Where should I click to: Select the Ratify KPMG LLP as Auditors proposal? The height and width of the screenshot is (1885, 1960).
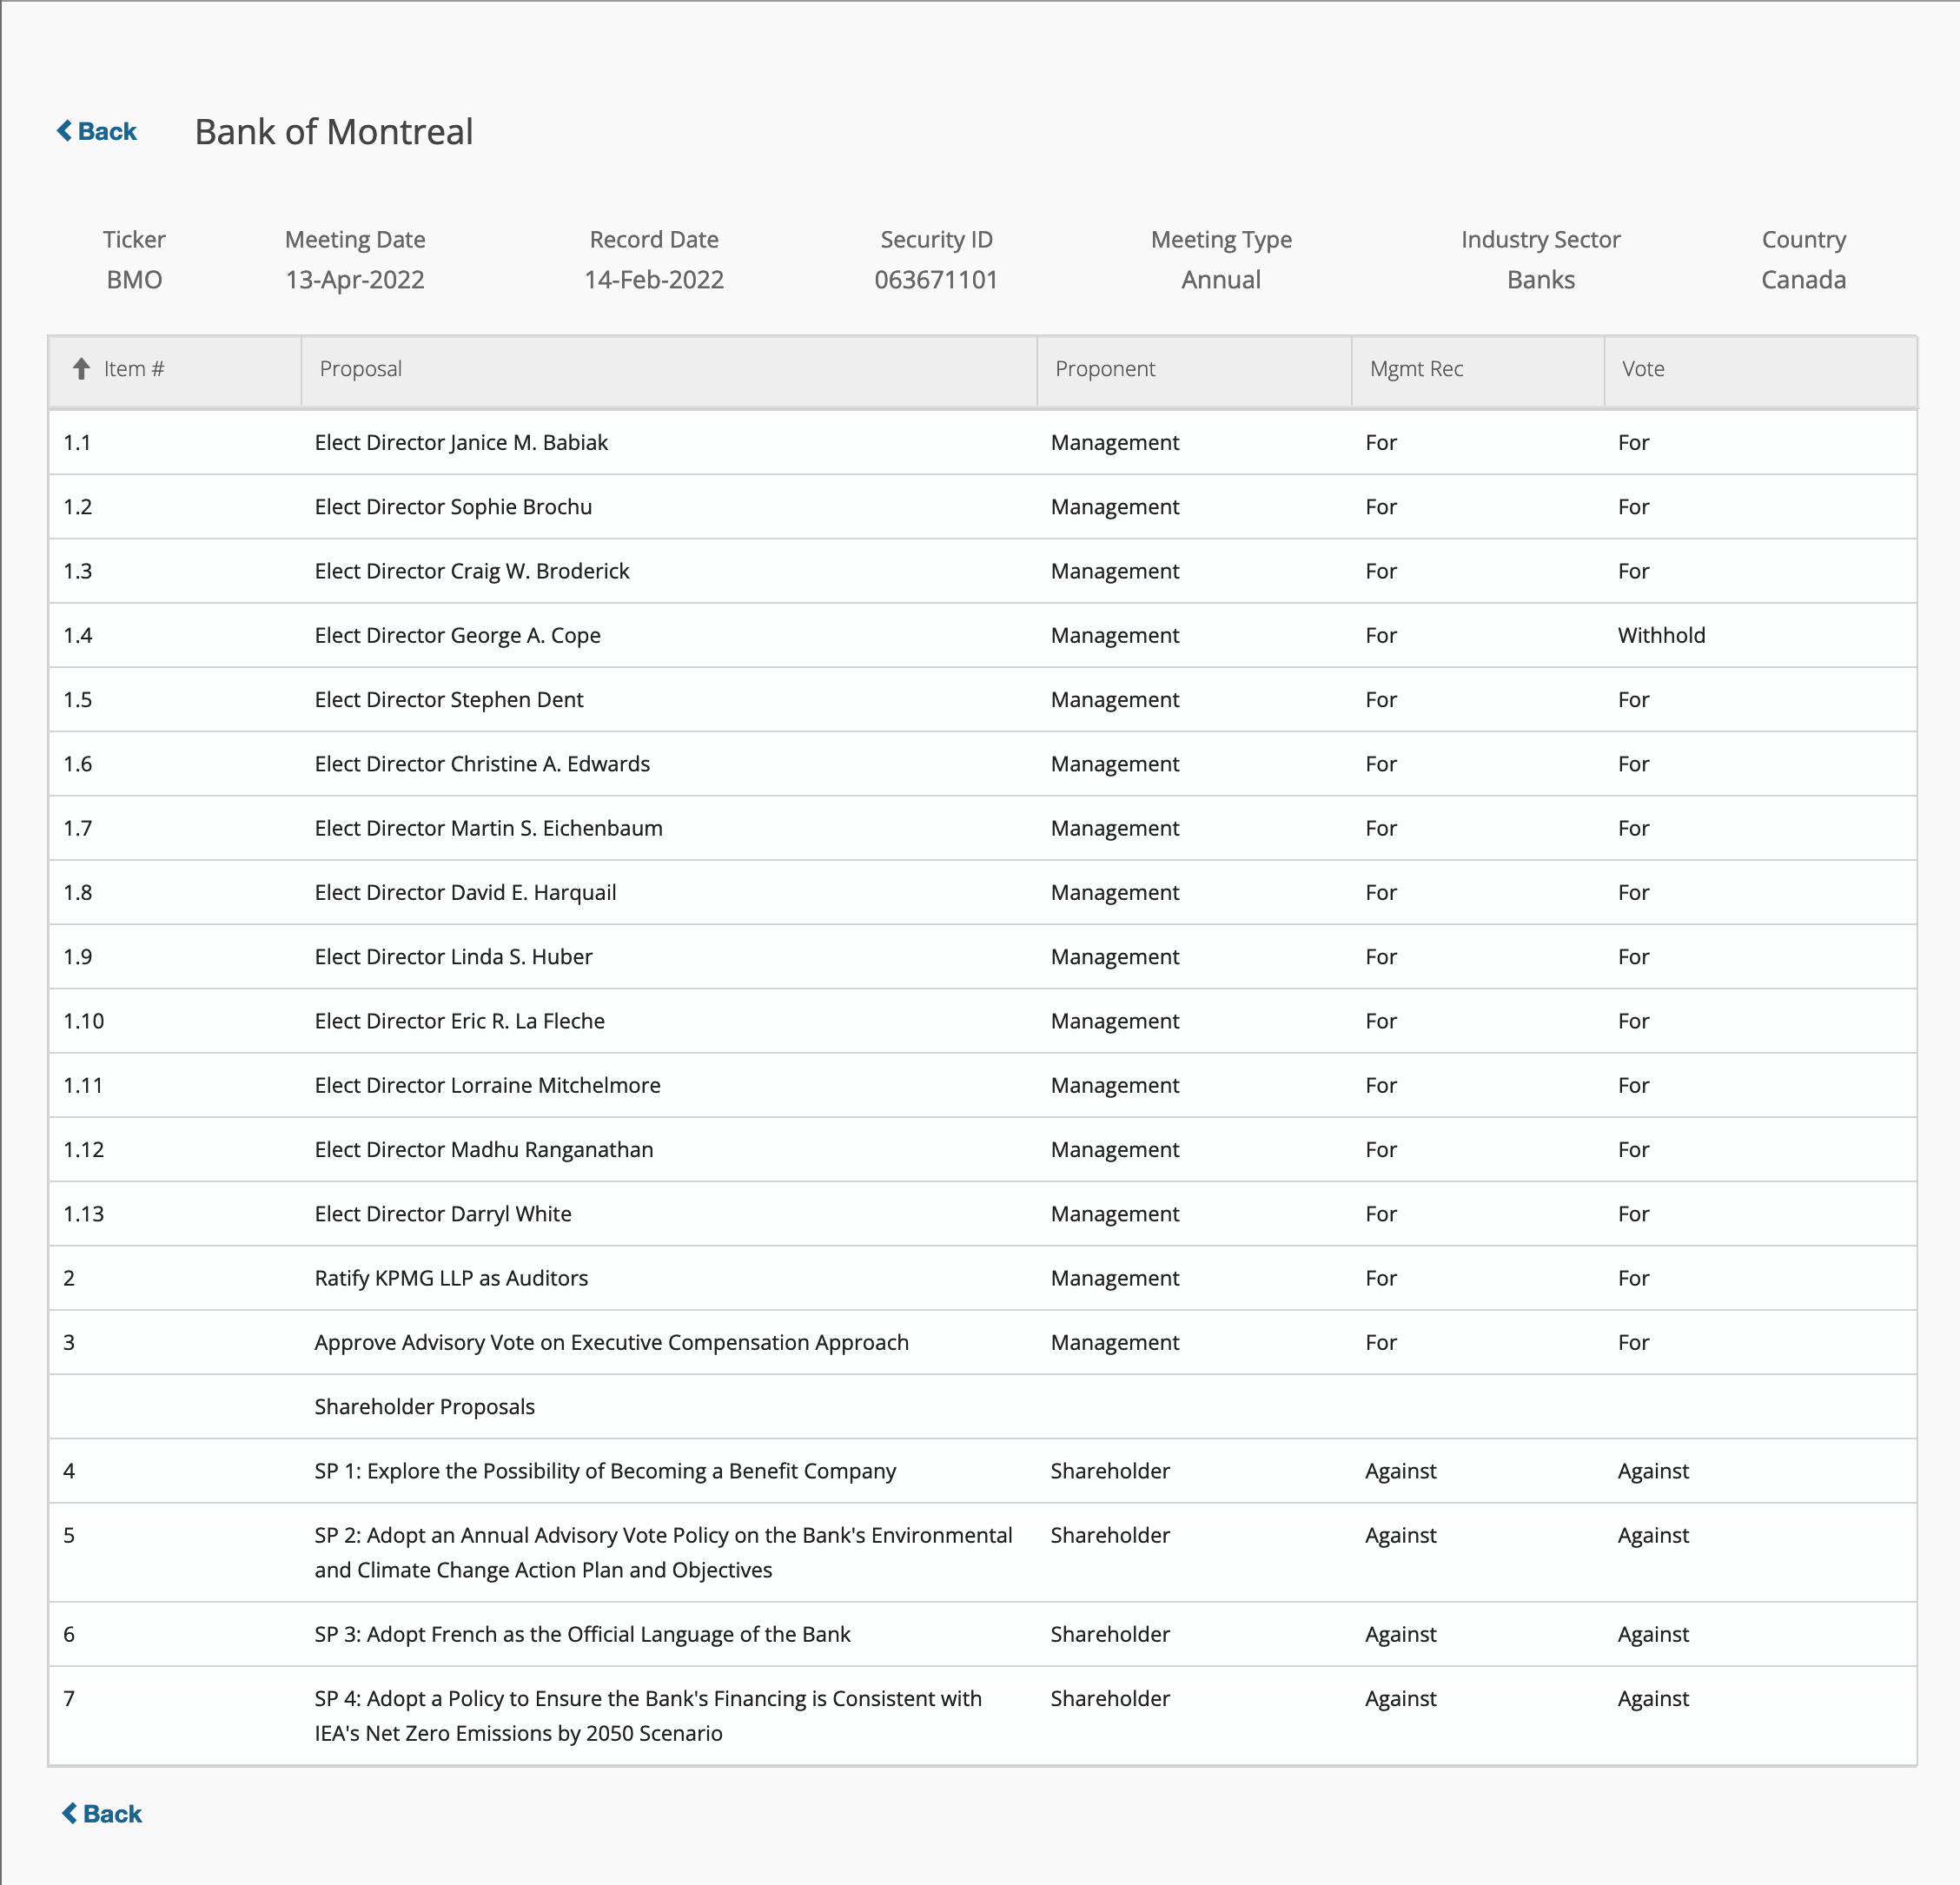click(x=451, y=1278)
